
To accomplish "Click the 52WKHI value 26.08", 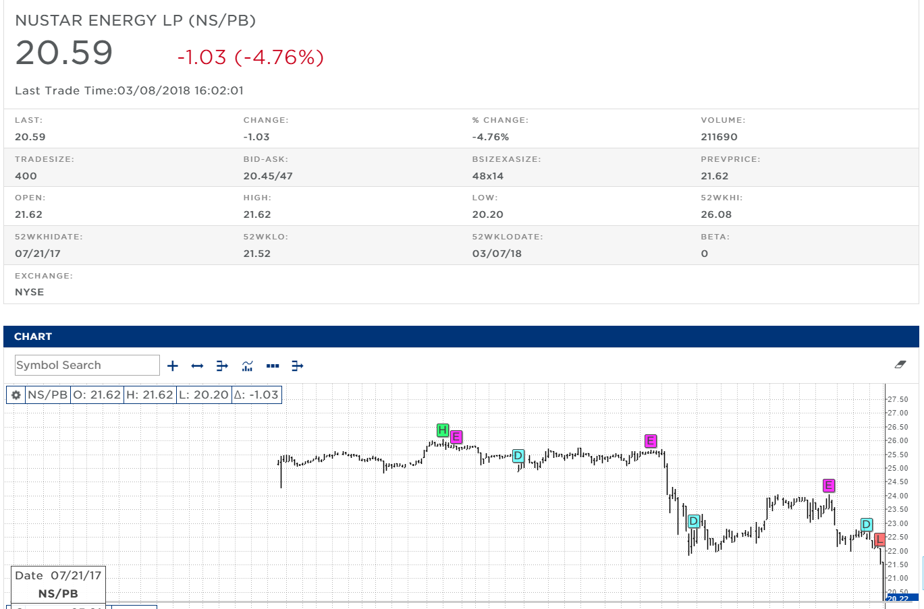I will point(716,214).
